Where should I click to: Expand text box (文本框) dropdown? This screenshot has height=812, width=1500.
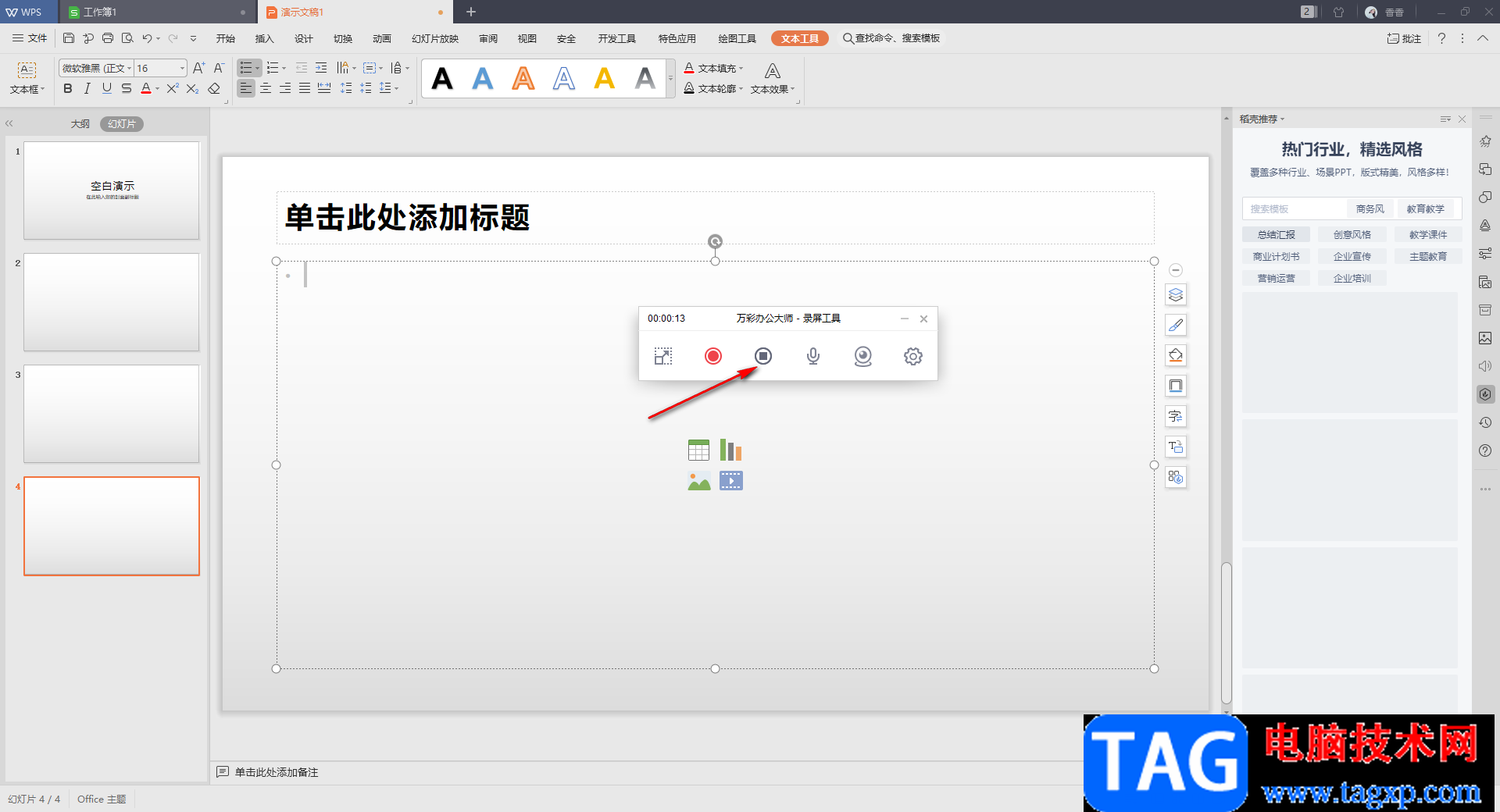pyautogui.click(x=27, y=89)
